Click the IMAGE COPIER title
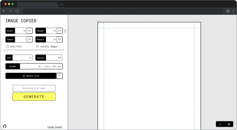237x130 pixels. pyautogui.click(x=21, y=21)
